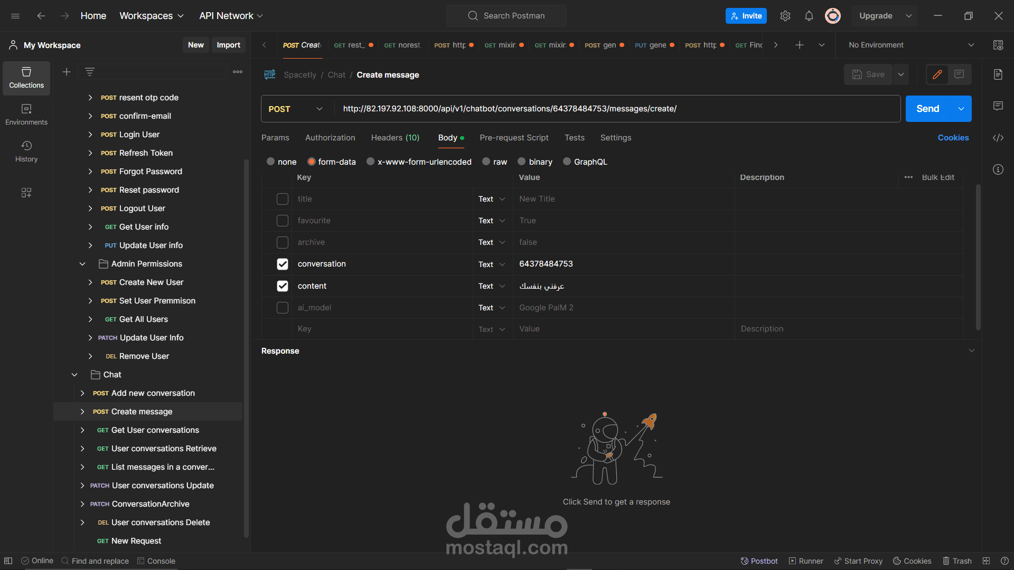Open the settings gear icon

(785, 16)
